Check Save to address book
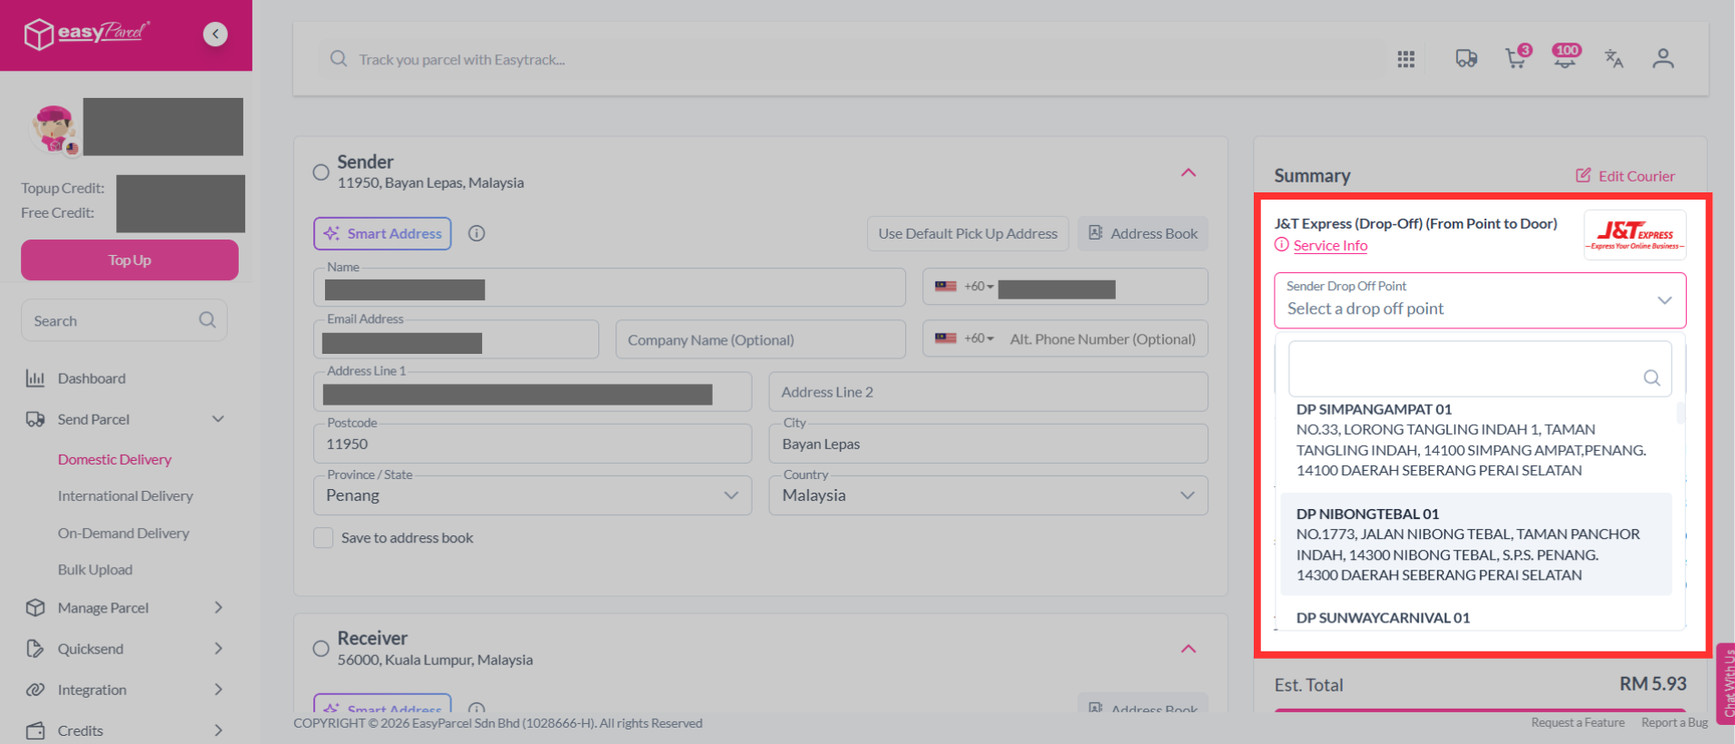 [x=323, y=538]
